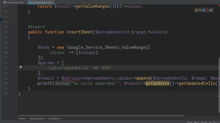This screenshot has height=123, width=220.
Task: Click the DataController.php file icon
Action: coord(4,2)
